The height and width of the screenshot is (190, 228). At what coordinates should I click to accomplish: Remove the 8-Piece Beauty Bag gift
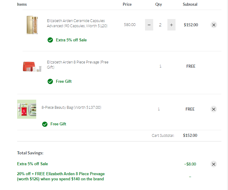pos(214,109)
